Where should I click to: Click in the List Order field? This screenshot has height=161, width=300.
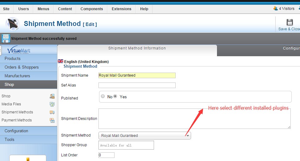pyautogui.click(x=106, y=155)
